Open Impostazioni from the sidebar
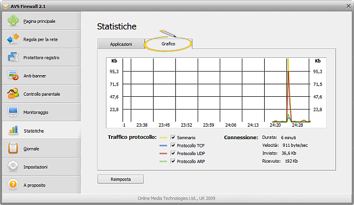The image size is (354, 205). tap(41, 167)
